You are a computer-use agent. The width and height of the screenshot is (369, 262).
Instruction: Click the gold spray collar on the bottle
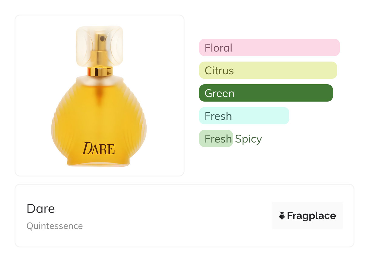[100, 72]
